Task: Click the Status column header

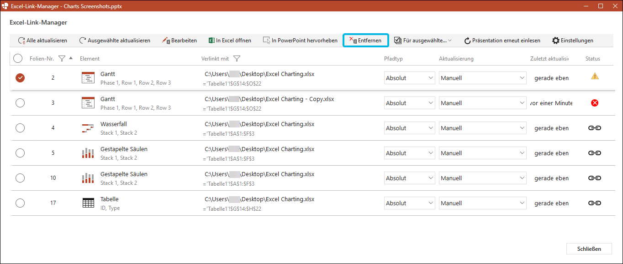Action: coord(593,59)
